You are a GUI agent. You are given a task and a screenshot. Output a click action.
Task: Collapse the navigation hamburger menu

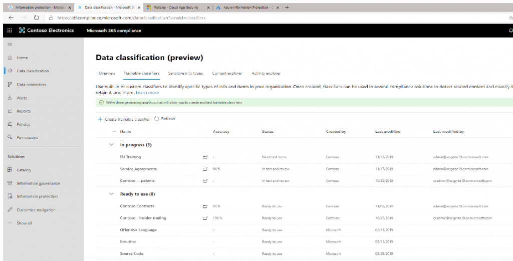tap(10, 45)
